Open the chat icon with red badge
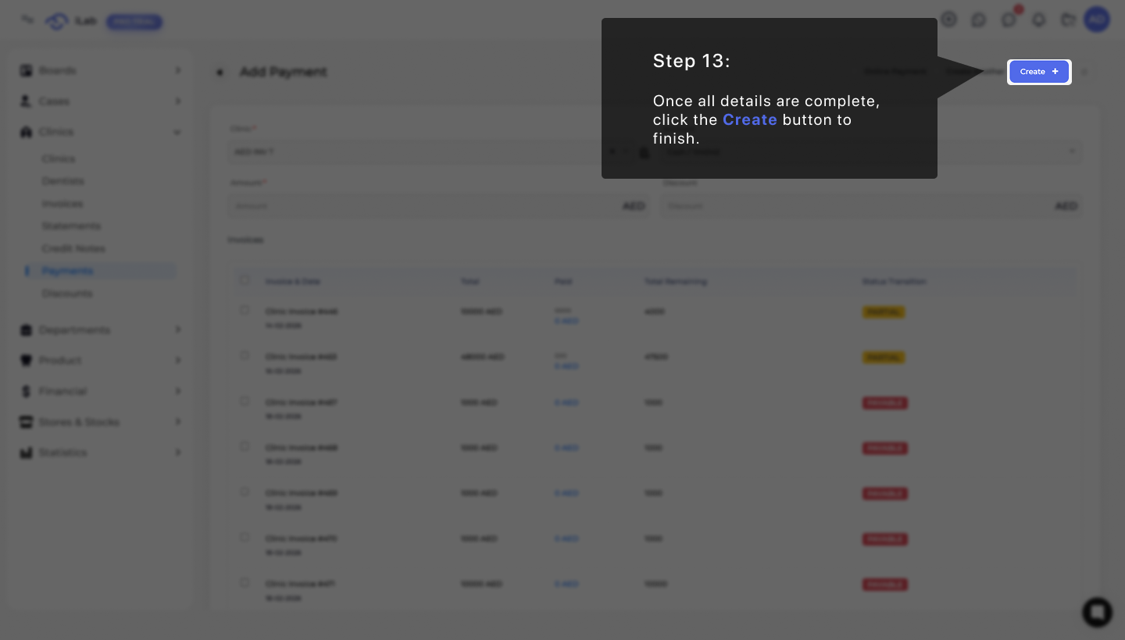The width and height of the screenshot is (1125, 640). [x=1009, y=20]
